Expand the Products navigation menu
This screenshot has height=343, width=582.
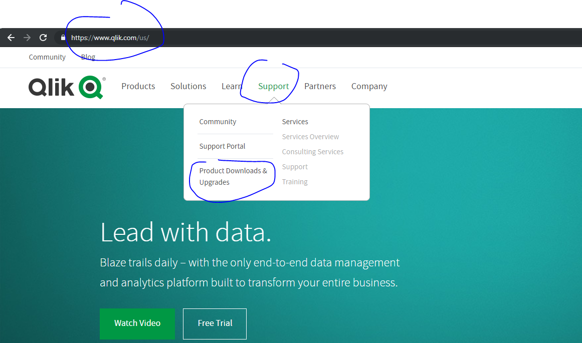(x=138, y=86)
